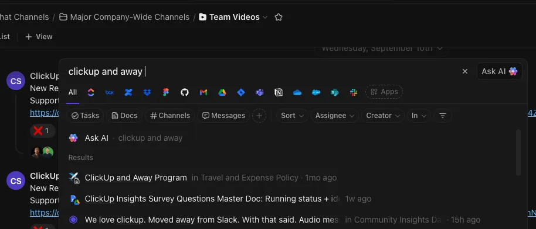The image size is (536, 229).
Task: Filter search results by Gmail
Action: coord(203,92)
